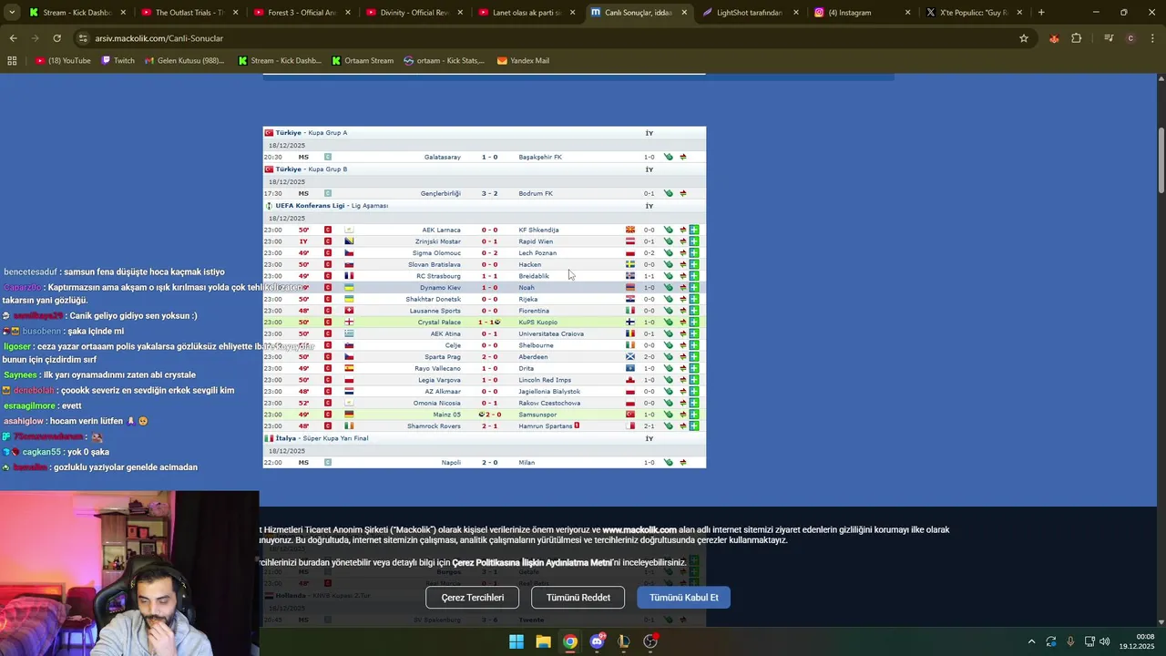The width and height of the screenshot is (1166, 656).
Task: Click the Samsunspor team name
Action: pos(537,415)
